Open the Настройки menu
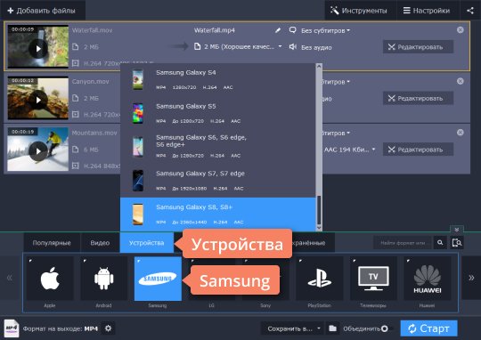Screen dimensions: 481x340 pos(427,11)
